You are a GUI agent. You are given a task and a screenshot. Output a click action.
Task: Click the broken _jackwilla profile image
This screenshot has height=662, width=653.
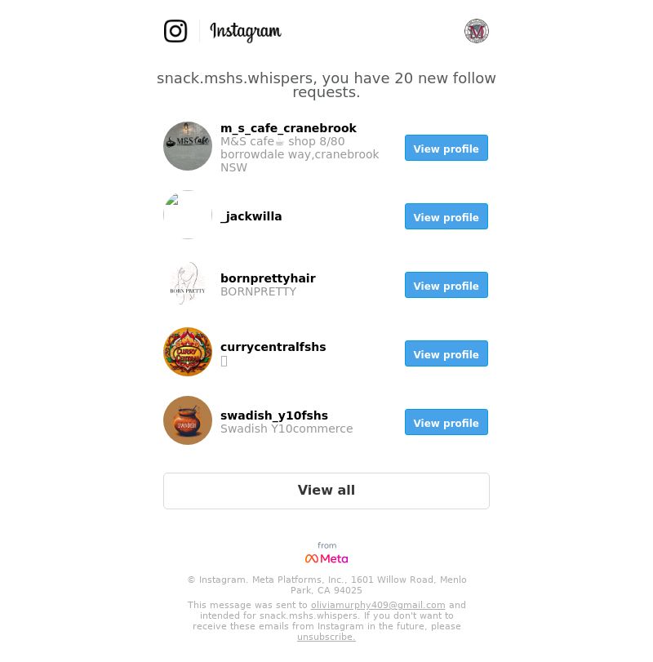(188, 215)
